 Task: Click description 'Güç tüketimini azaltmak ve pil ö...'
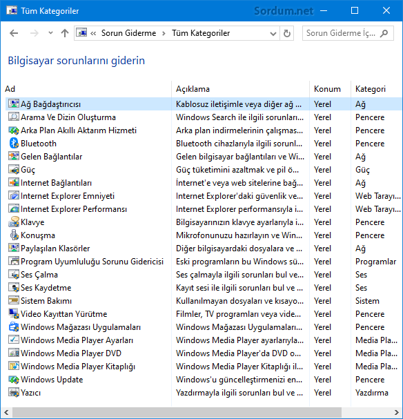click(237, 170)
